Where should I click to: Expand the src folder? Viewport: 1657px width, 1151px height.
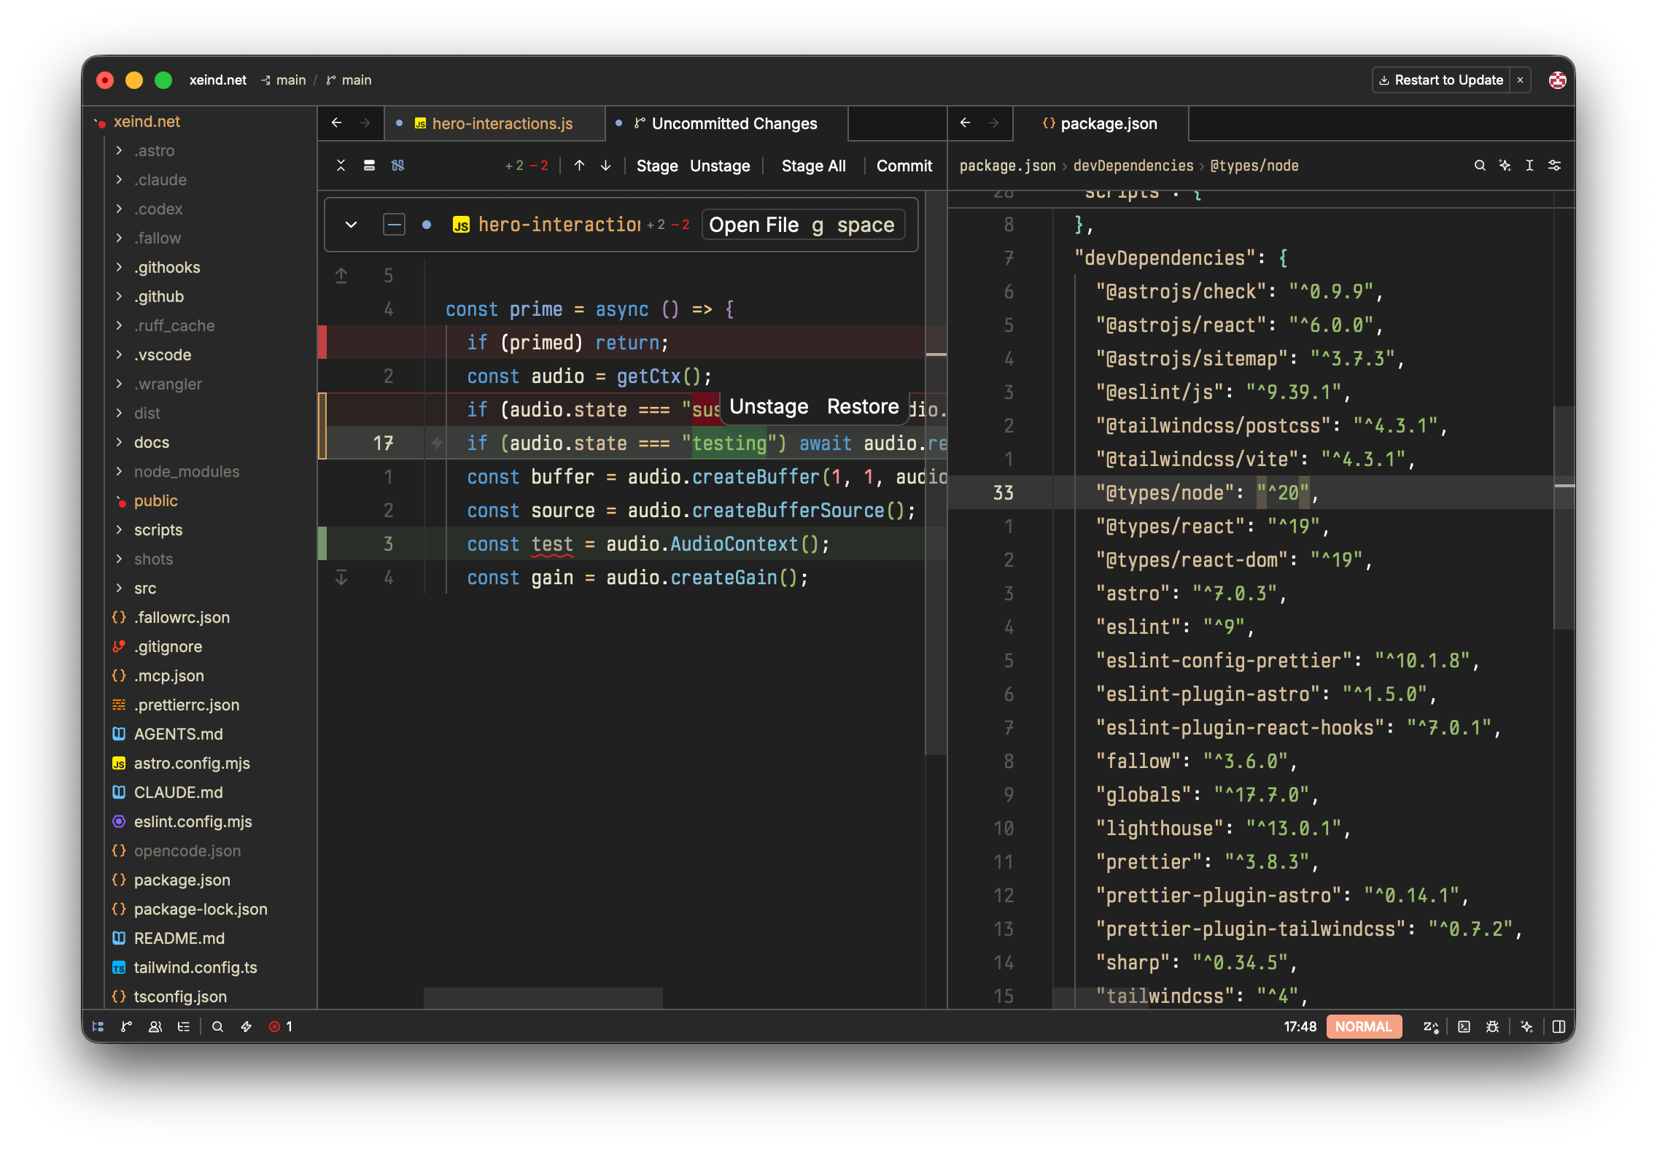119,588
